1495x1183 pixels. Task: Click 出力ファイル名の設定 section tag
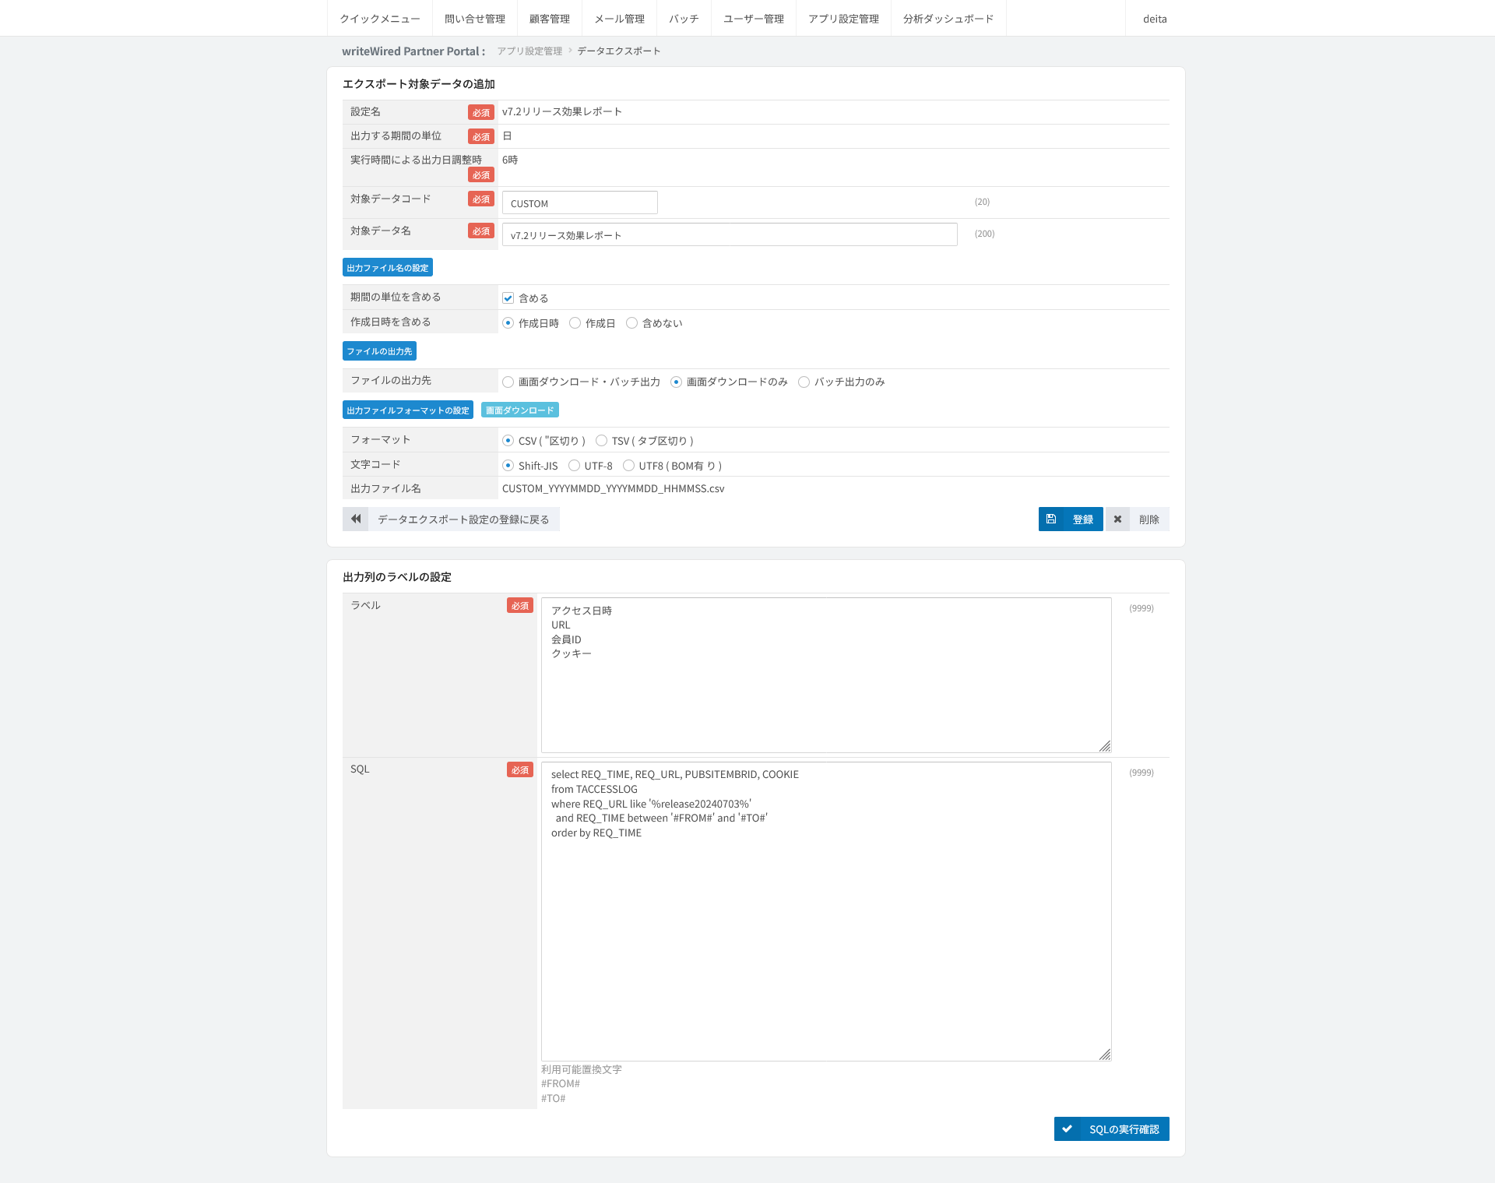click(x=388, y=268)
